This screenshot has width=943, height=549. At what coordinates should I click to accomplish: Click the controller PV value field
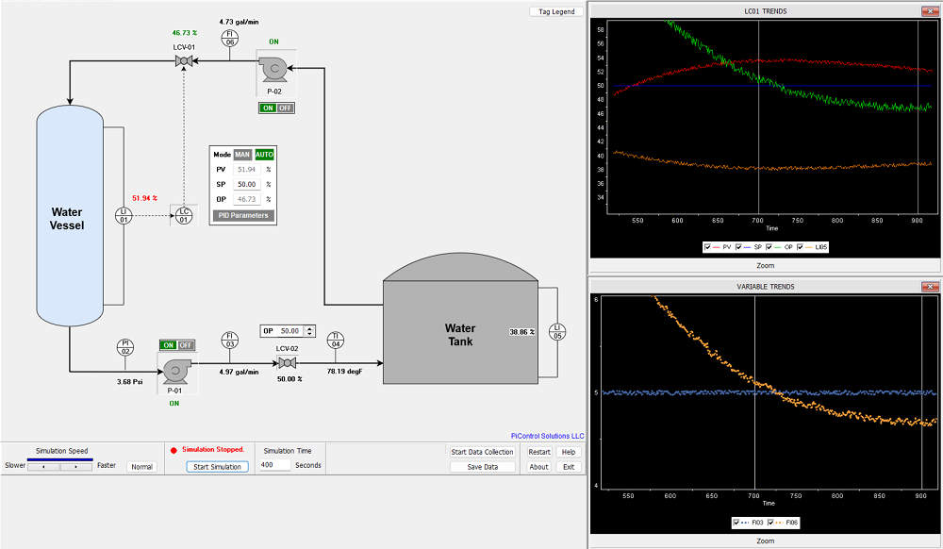[x=246, y=170]
